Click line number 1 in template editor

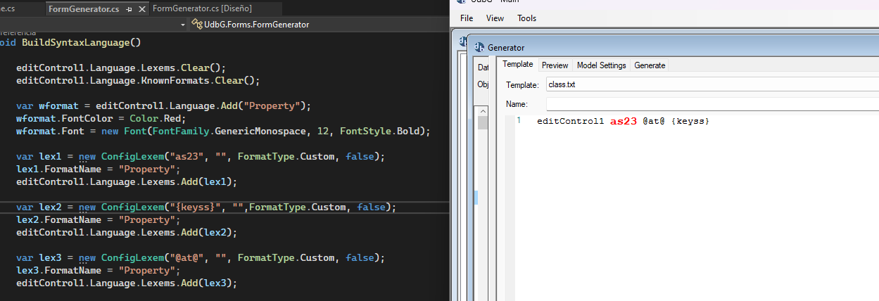(x=519, y=121)
